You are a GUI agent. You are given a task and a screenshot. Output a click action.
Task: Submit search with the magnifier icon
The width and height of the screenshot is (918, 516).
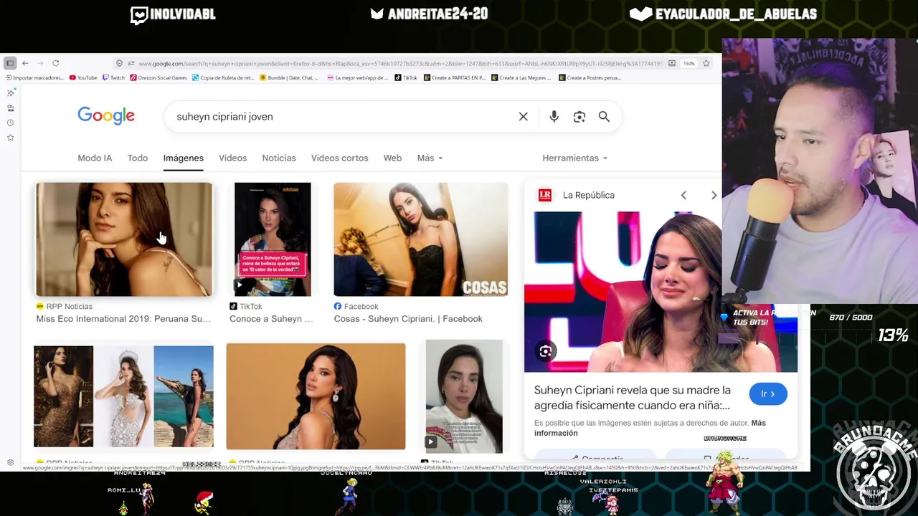tap(604, 117)
